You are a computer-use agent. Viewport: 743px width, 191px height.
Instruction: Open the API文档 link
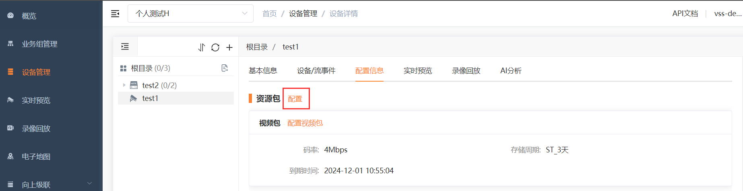click(x=685, y=14)
